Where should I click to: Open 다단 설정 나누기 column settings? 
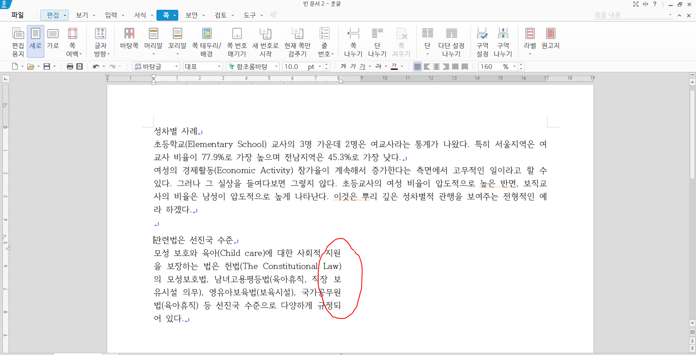(451, 41)
